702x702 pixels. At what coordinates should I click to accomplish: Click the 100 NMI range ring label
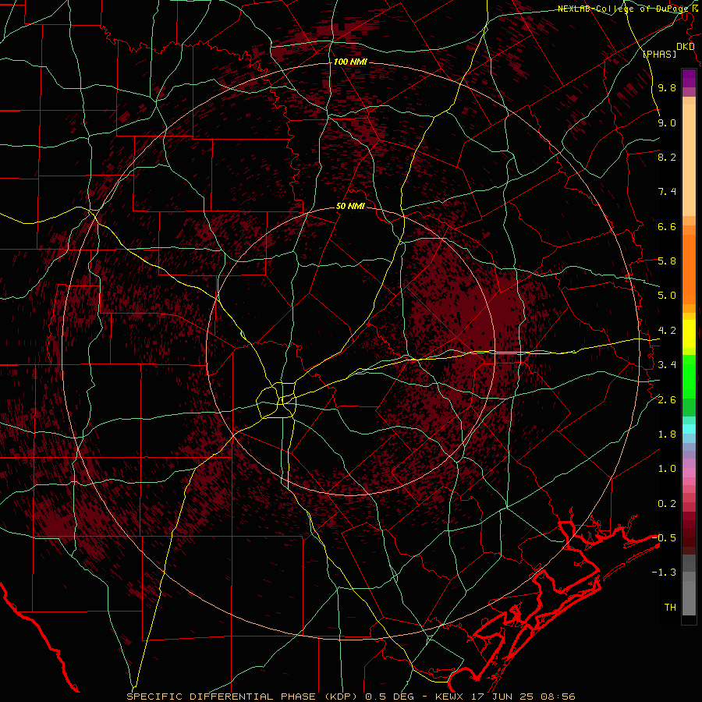coord(350,62)
